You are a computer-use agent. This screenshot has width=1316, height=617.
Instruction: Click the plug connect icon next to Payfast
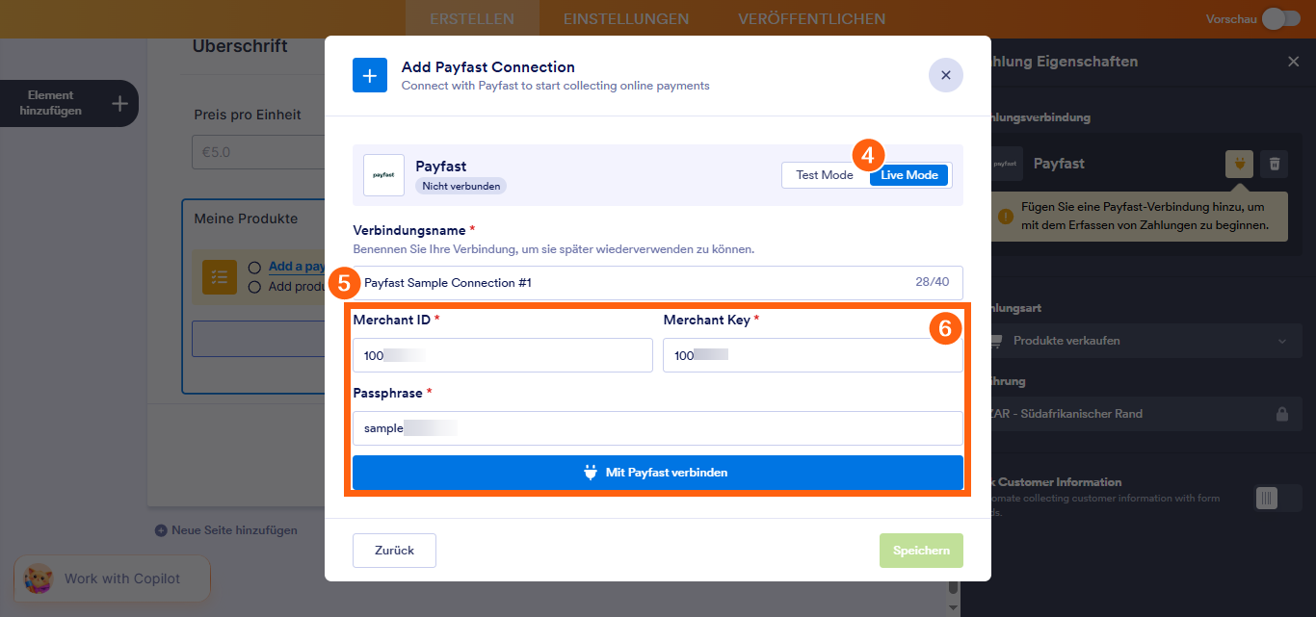click(1239, 164)
